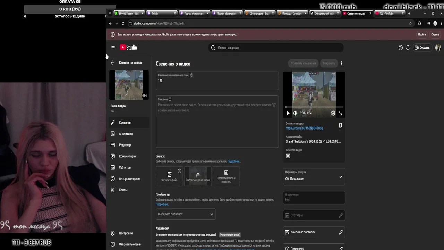444x250 pixels.
Task: Click the studio.youtube.com address bar
Action: (159, 23)
